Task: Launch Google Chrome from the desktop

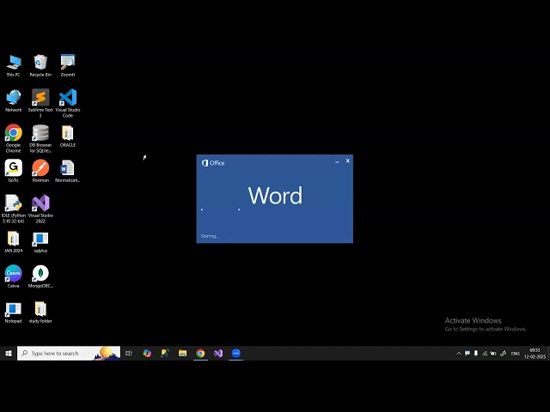Action: pos(14,138)
